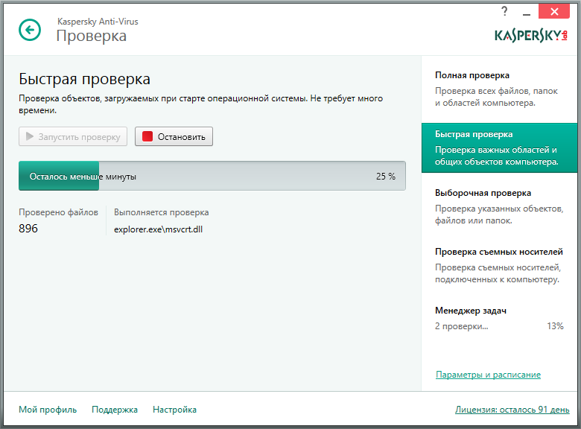Click the Проверка page title
The height and width of the screenshot is (429, 581).
click(92, 36)
